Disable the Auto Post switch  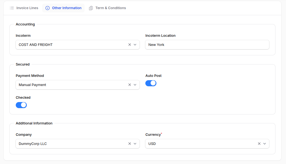[x=151, y=83]
